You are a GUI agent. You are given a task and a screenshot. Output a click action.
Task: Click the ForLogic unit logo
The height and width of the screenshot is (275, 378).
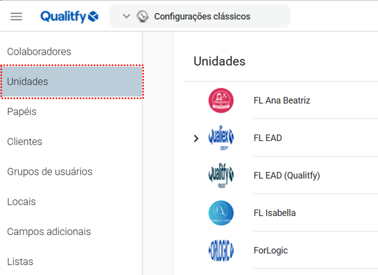tap(221, 250)
